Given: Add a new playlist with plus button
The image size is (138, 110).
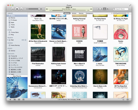Looking at the screenshot, I should (10, 100).
